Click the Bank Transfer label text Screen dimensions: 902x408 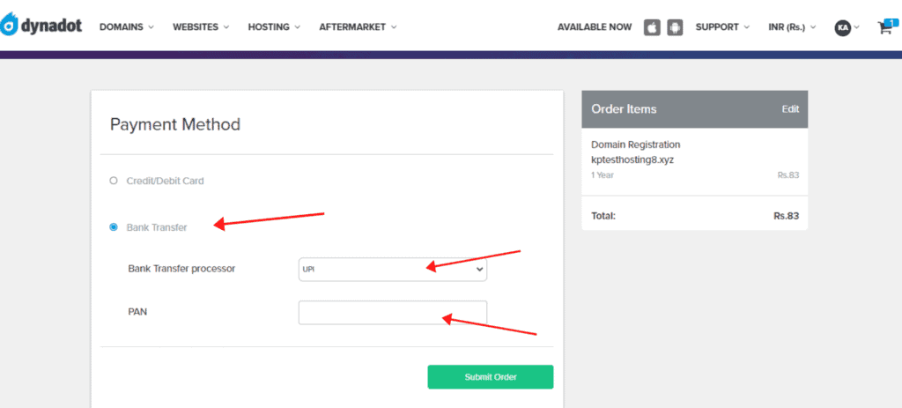(x=157, y=227)
